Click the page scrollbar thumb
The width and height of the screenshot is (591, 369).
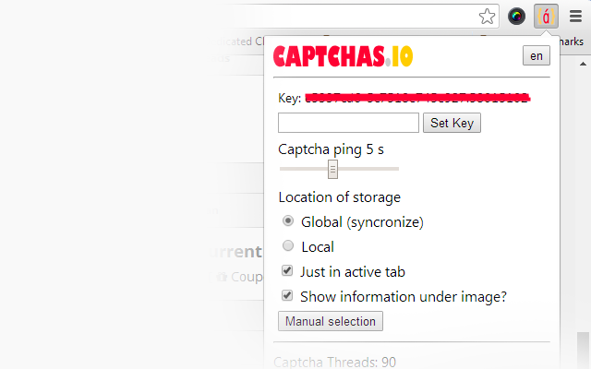click(x=583, y=351)
